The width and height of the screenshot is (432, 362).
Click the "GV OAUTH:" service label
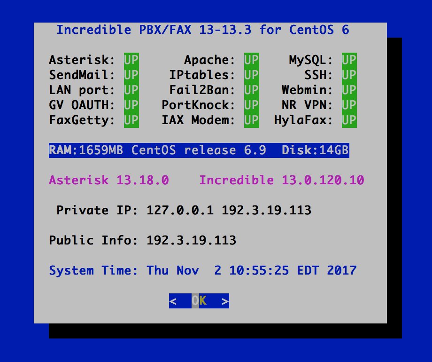82,105
